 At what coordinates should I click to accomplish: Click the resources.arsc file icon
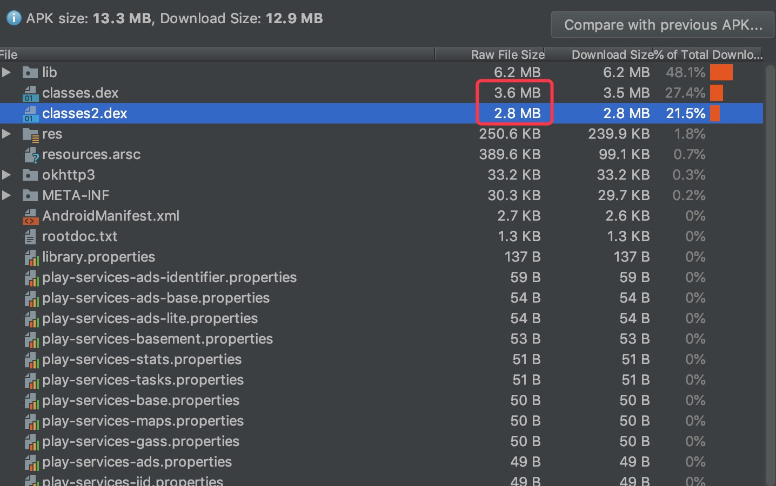[31, 155]
